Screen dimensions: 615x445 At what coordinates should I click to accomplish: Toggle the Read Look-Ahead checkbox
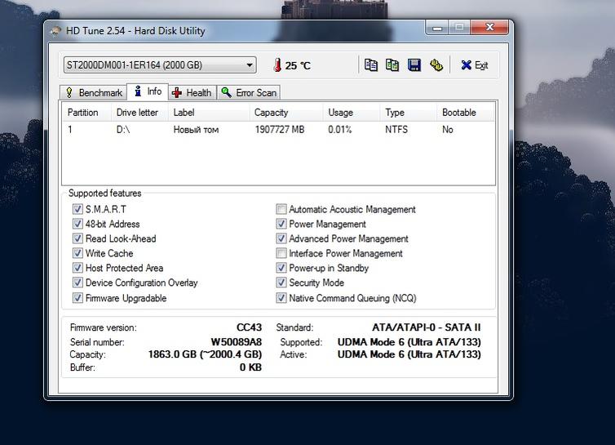coord(77,238)
